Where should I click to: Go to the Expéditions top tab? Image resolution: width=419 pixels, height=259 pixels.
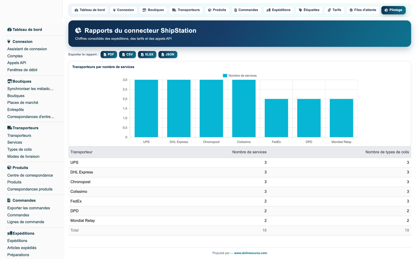279,10
